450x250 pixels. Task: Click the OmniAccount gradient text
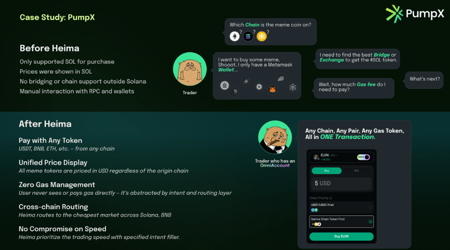pyautogui.click(x=275, y=165)
